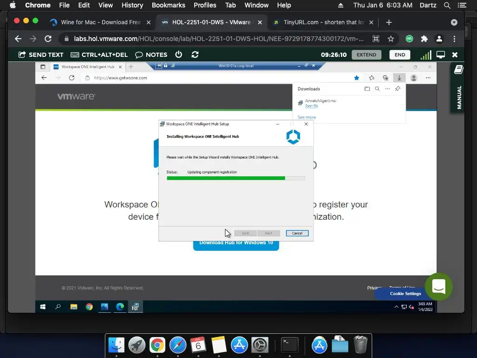Click See more in Downloads

point(307,117)
